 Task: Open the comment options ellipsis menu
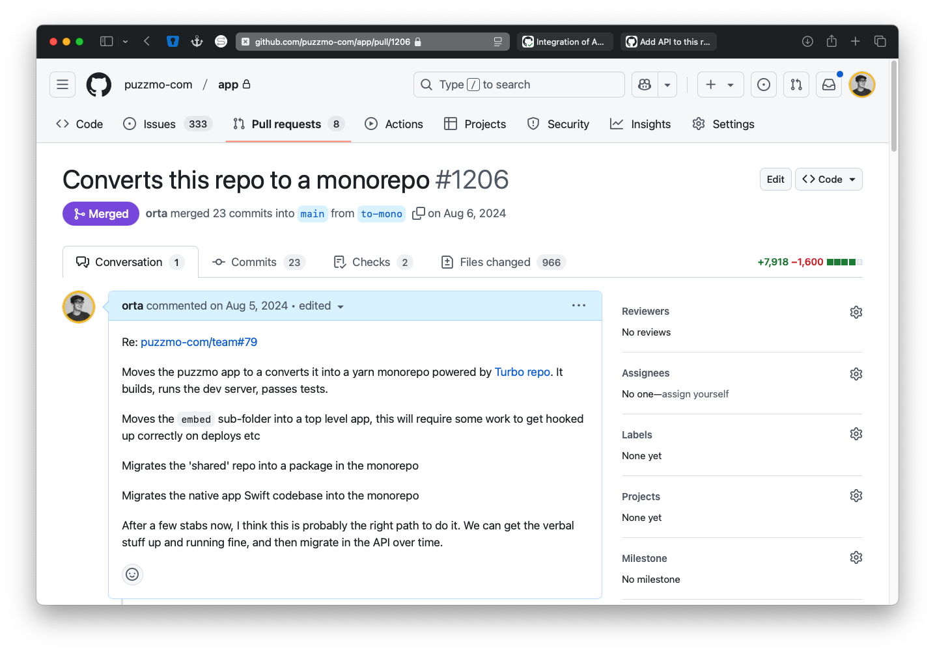point(578,305)
